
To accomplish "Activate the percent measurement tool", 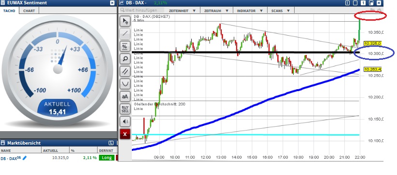I will pyautogui.click(x=125, y=46).
